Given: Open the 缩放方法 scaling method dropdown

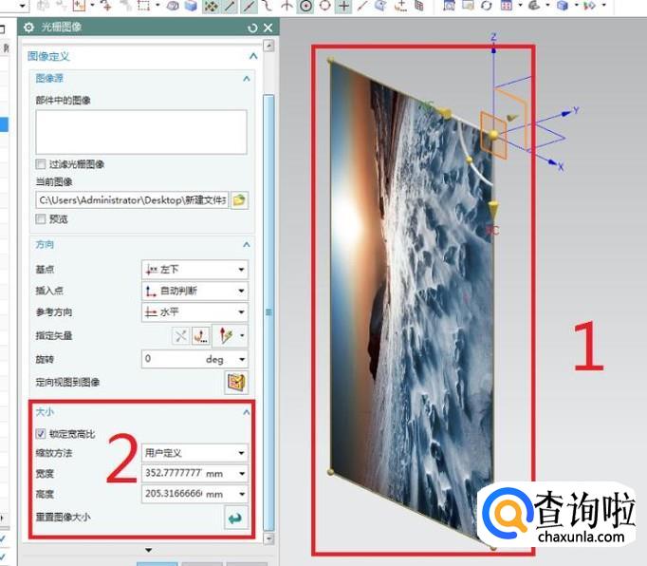Looking at the screenshot, I should click(x=194, y=453).
